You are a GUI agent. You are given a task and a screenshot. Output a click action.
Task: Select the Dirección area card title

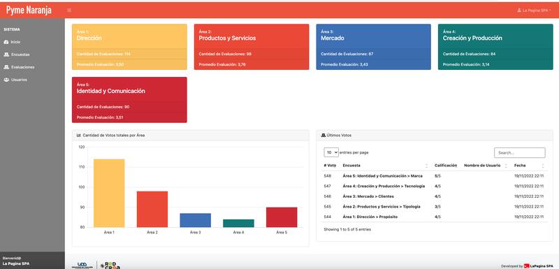coord(89,38)
